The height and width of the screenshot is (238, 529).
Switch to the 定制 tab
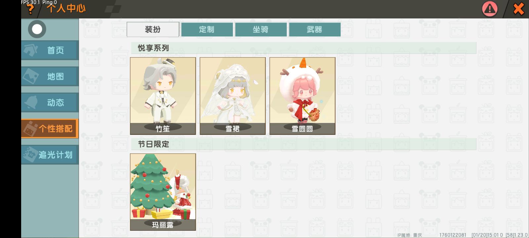pos(207,29)
